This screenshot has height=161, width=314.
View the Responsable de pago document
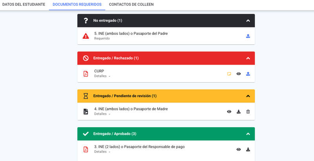(239, 149)
